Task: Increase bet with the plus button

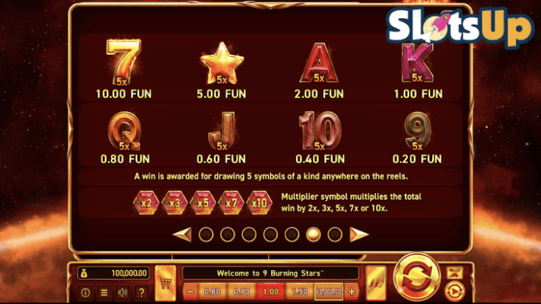Action: 352,292
